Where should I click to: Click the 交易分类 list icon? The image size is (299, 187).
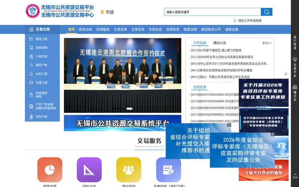(x=31, y=30)
